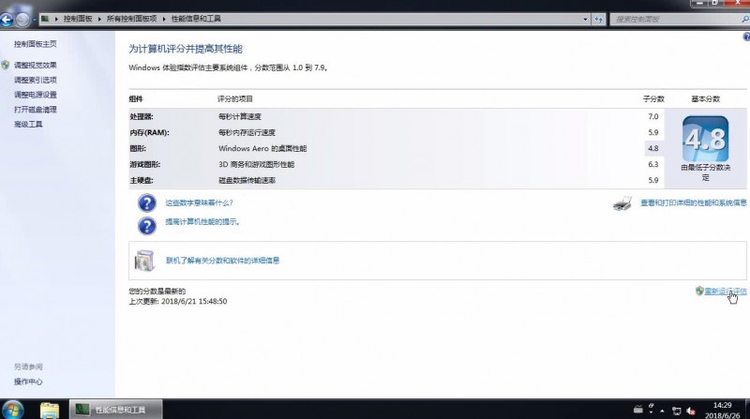Open the help question mark icon

coord(746,37)
